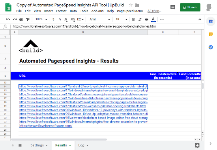Click the vertical scrollbar thumb
This screenshot has width=217, height=150.
[x=203, y=86]
